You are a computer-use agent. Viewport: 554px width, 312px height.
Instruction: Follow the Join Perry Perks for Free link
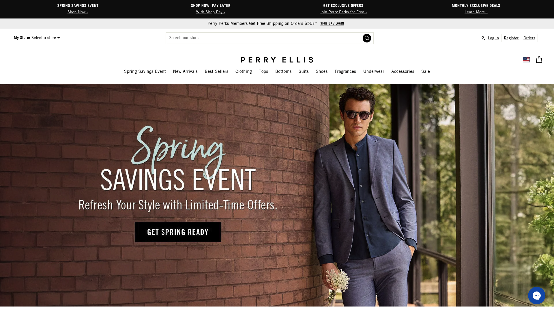[343, 12]
